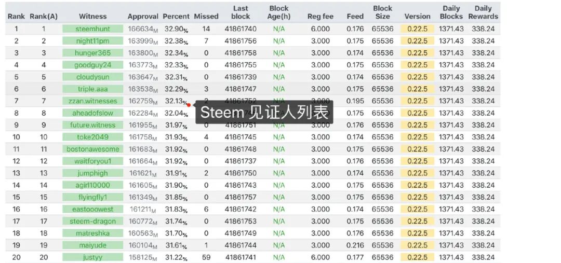Sort by the Rank column header
Screen dimensions: 561x263
[17, 17]
